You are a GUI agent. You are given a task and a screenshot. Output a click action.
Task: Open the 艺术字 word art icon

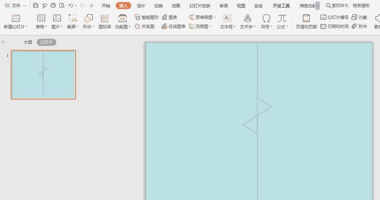[247, 18]
